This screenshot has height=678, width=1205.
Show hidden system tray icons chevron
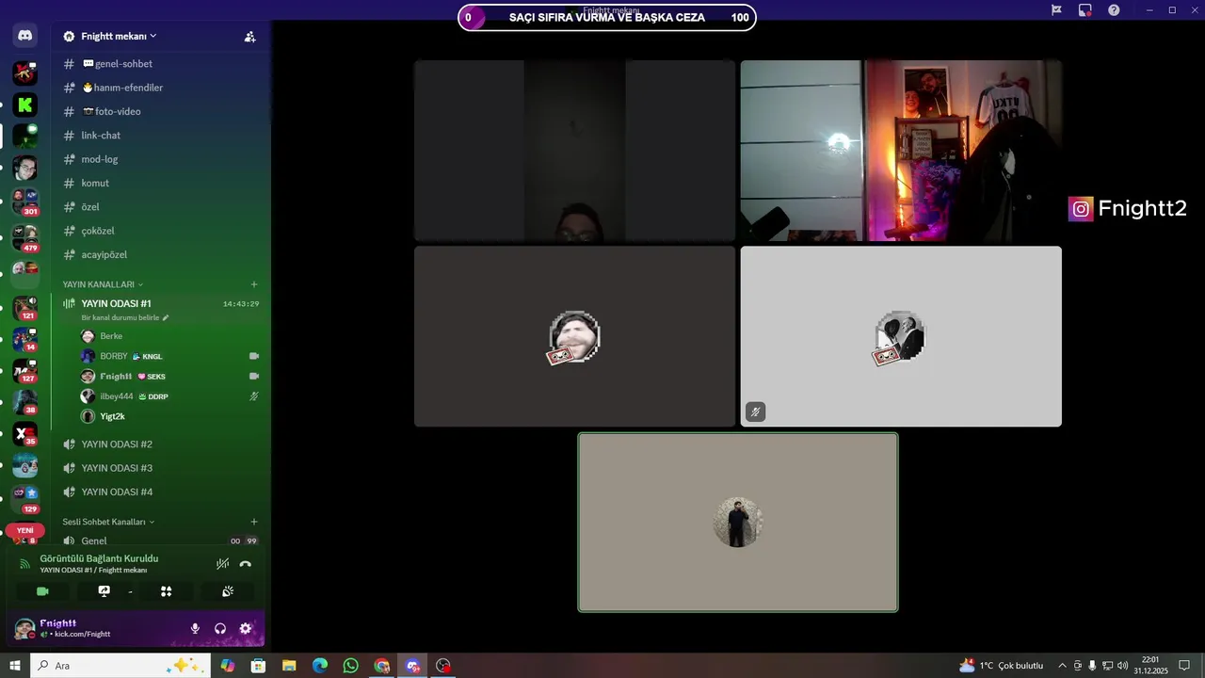click(1062, 666)
